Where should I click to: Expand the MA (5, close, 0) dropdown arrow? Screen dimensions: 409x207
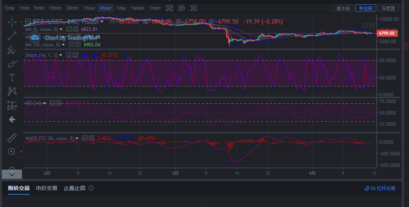click(x=61, y=29)
